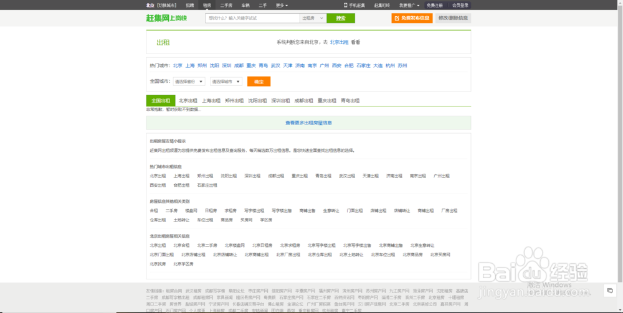The width and height of the screenshot is (623, 313).
Task: Switch to the 重庆出租 tab
Action: (327, 101)
